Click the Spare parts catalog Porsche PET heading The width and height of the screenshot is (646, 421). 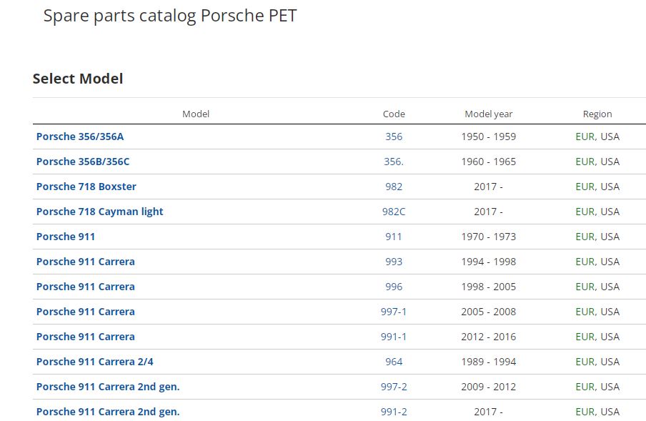click(170, 16)
